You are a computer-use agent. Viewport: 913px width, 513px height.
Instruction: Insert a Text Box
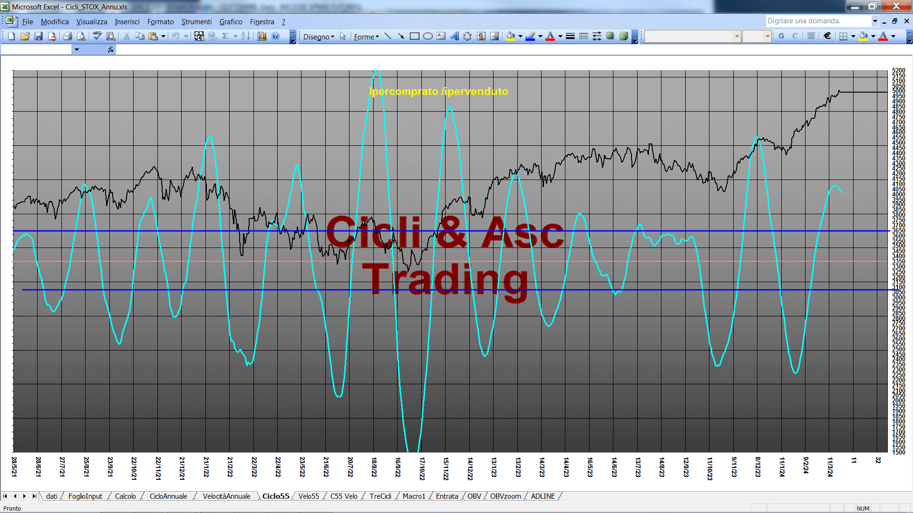point(441,36)
